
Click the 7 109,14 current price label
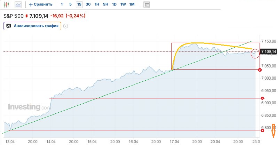(269, 52)
